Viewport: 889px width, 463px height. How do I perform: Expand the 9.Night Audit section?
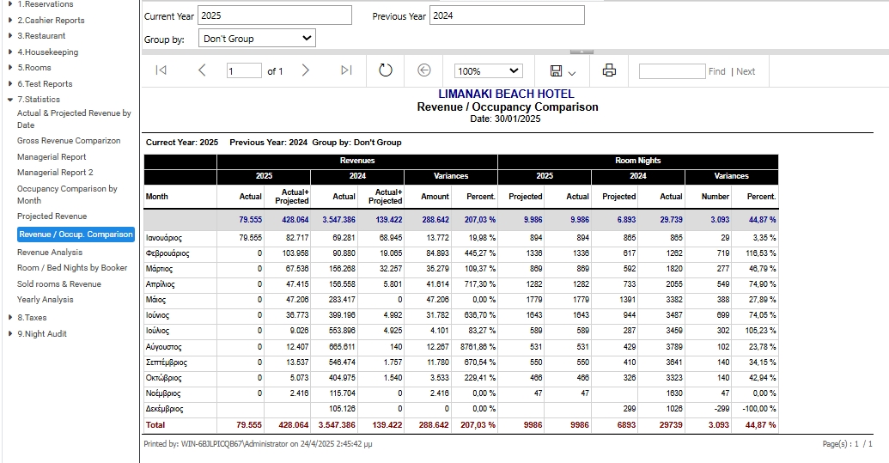pyautogui.click(x=10, y=334)
